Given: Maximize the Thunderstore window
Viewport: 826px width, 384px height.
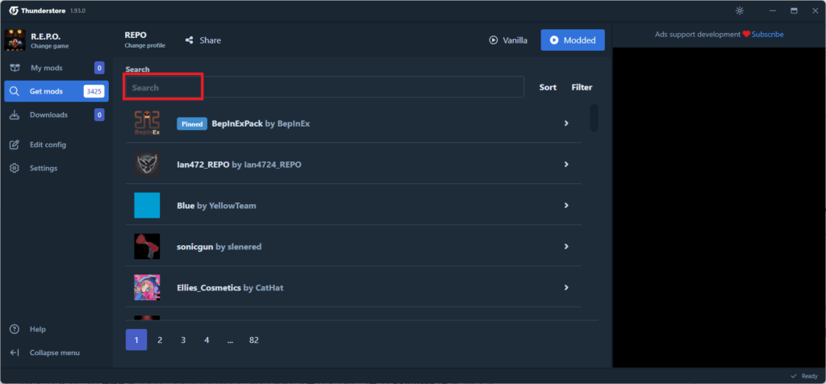Looking at the screenshot, I should pos(794,10).
